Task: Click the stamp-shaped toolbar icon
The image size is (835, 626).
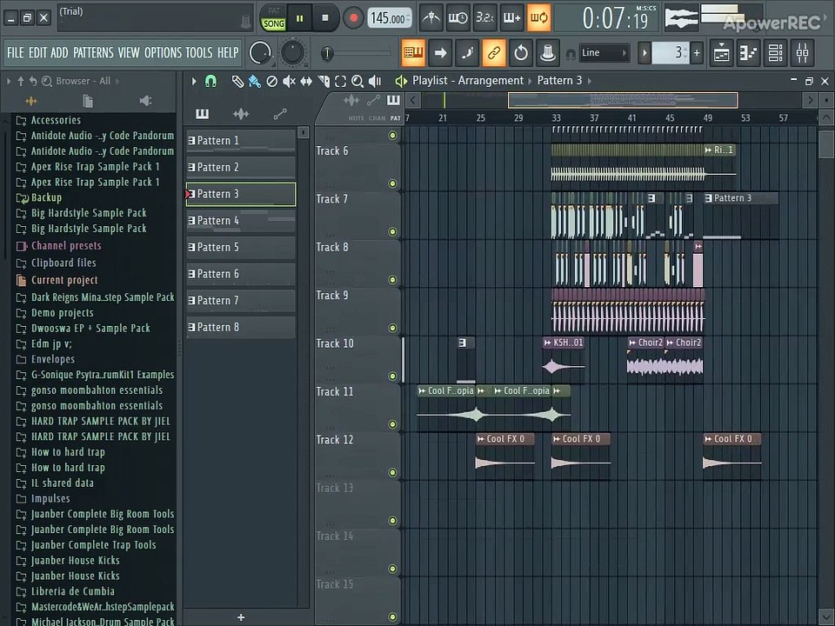Action: (548, 53)
